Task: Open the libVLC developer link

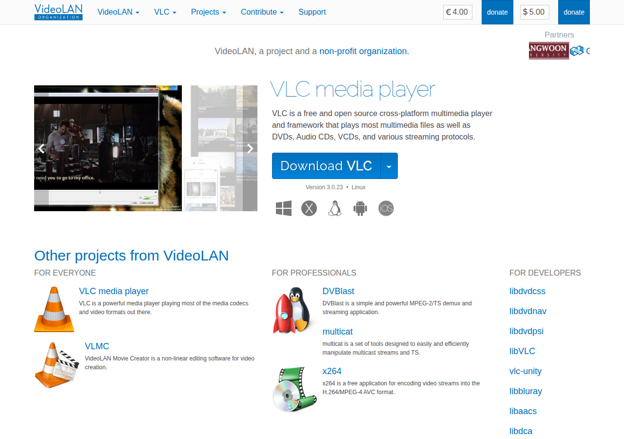Action: point(522,351)
